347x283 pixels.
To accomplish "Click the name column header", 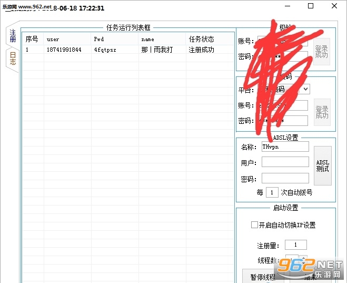I will (x=162, y=39).
